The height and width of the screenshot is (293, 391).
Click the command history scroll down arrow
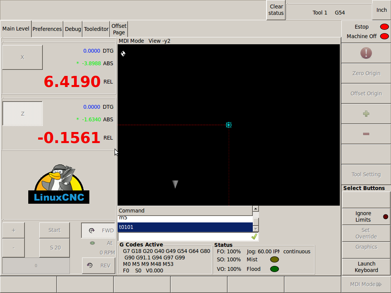coord(255,229)
